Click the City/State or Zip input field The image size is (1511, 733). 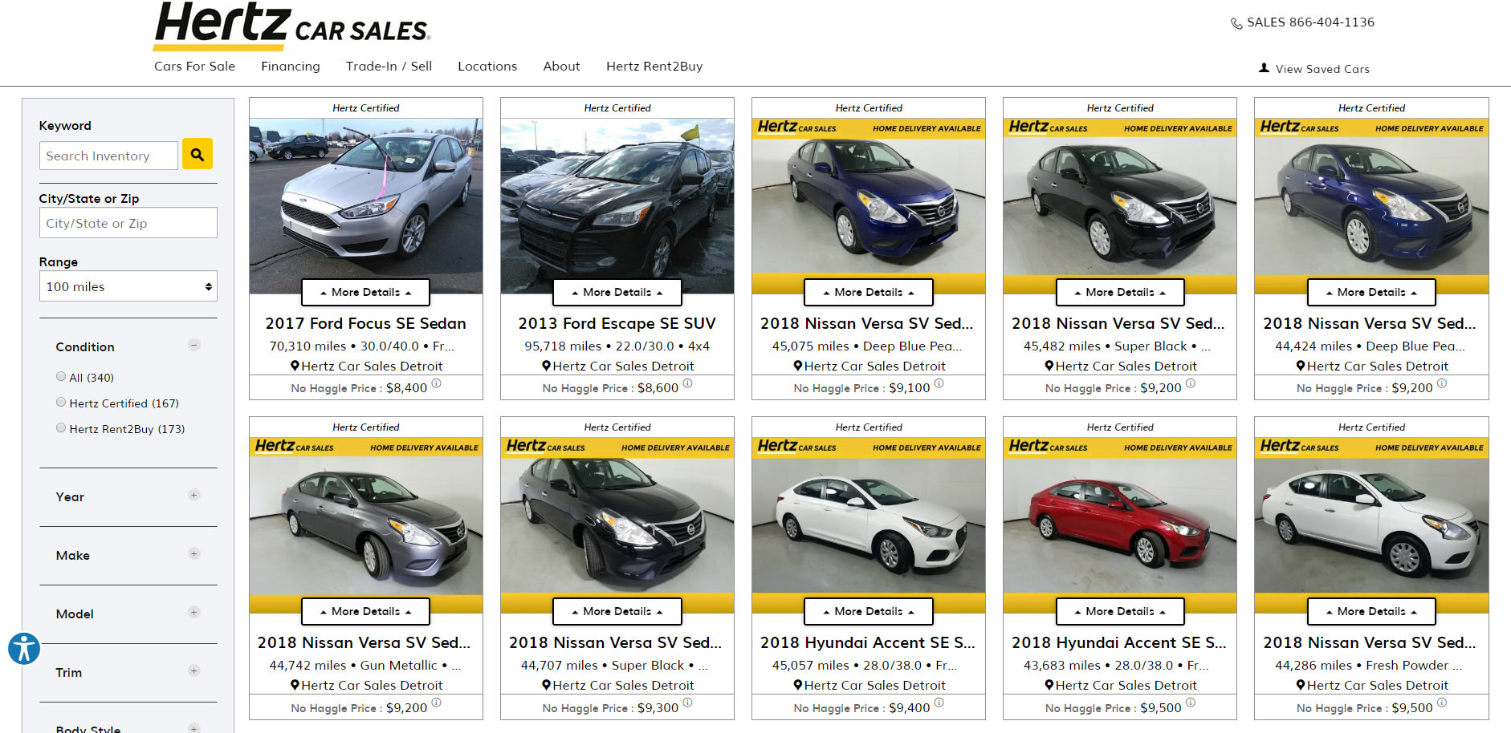point(128,223)
